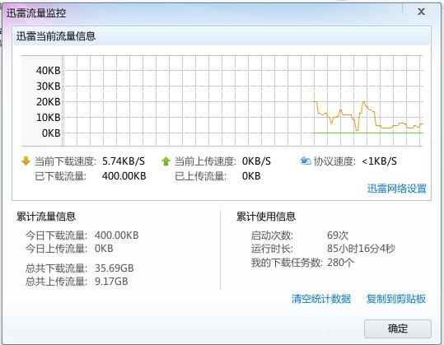Click the download task count 280个
The width and height of the screenshot is (444, 345).
(x=340, y=263)
